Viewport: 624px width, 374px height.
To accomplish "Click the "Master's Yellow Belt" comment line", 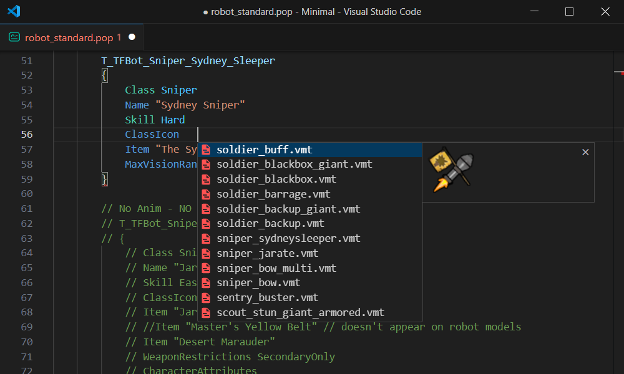I will click(x=323, y=327).
